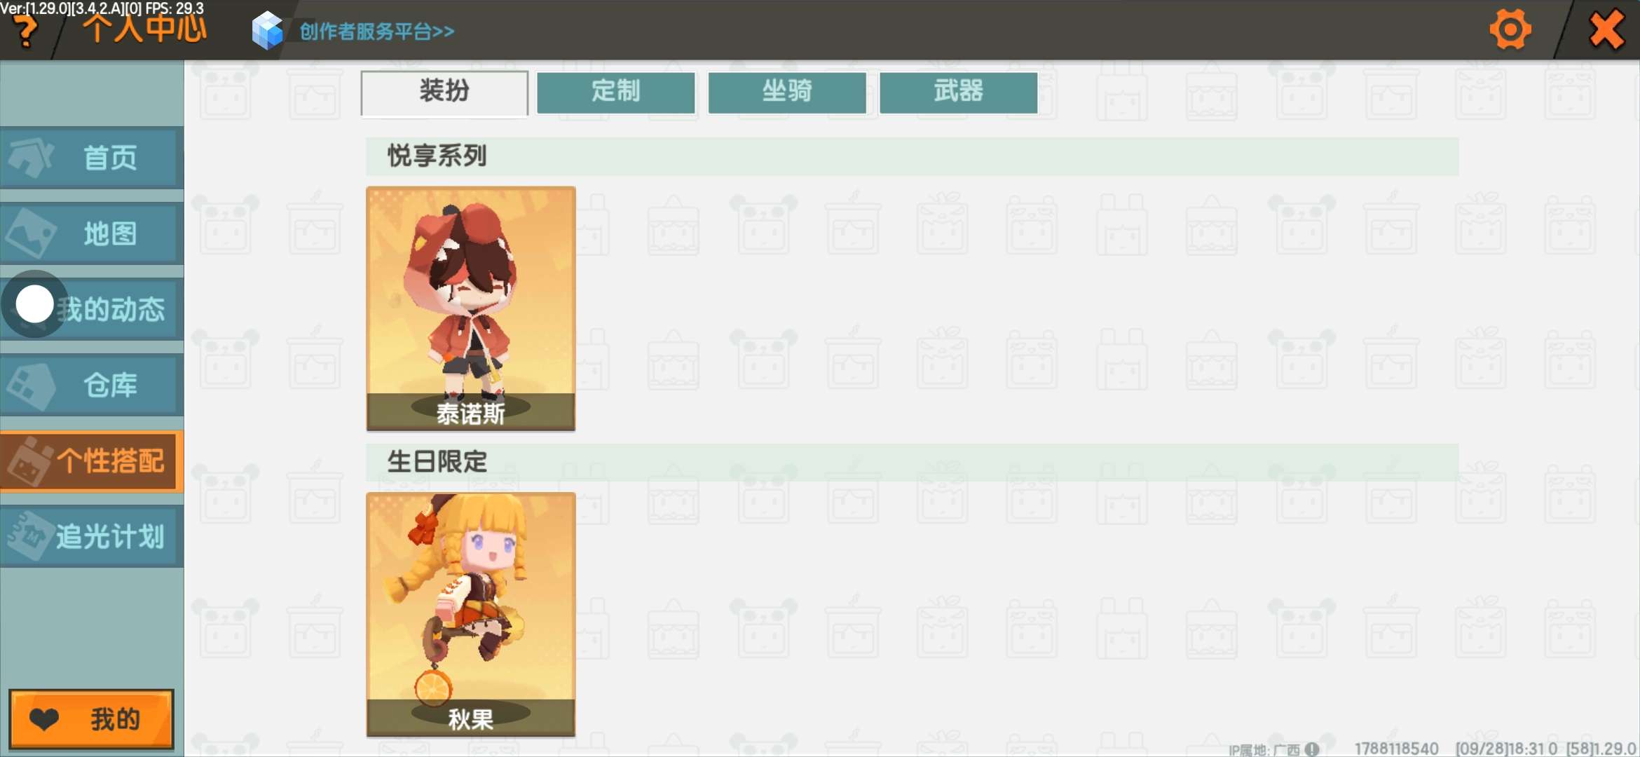Switch to the 坐骑 mounts tab

(787, 92)
